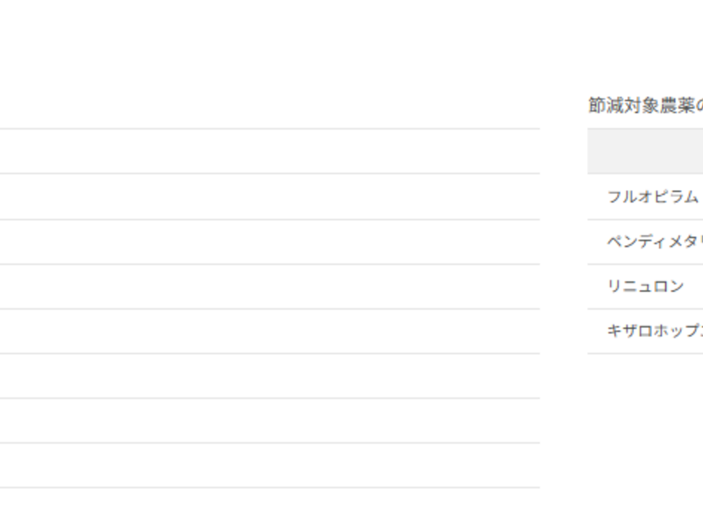The height and width of the screenshot is (527, 703).
Task: Click the fifth empty row of left table
Action: point(269,331)
